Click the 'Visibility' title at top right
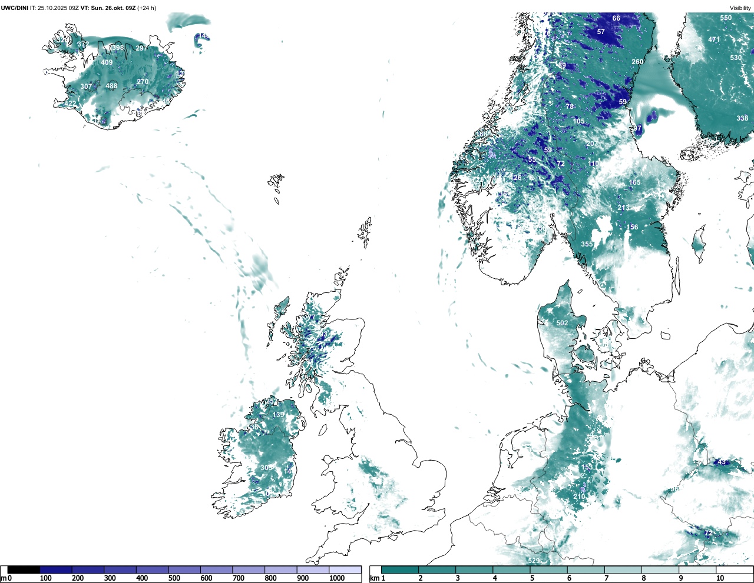 tap(740, 8)
